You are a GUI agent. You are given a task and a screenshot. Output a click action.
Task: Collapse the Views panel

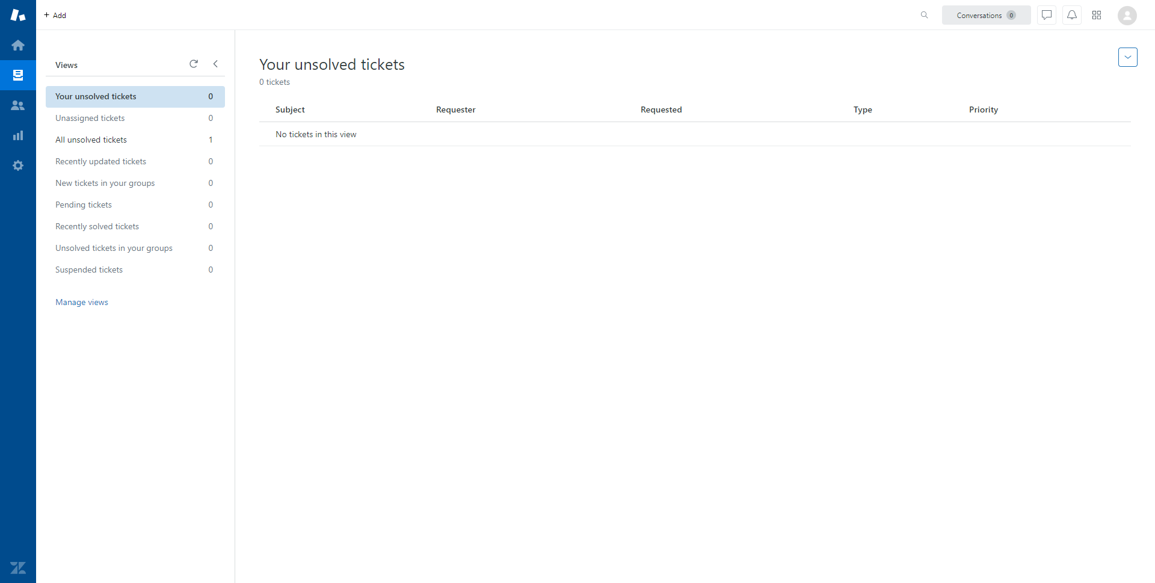pos(215,64)
